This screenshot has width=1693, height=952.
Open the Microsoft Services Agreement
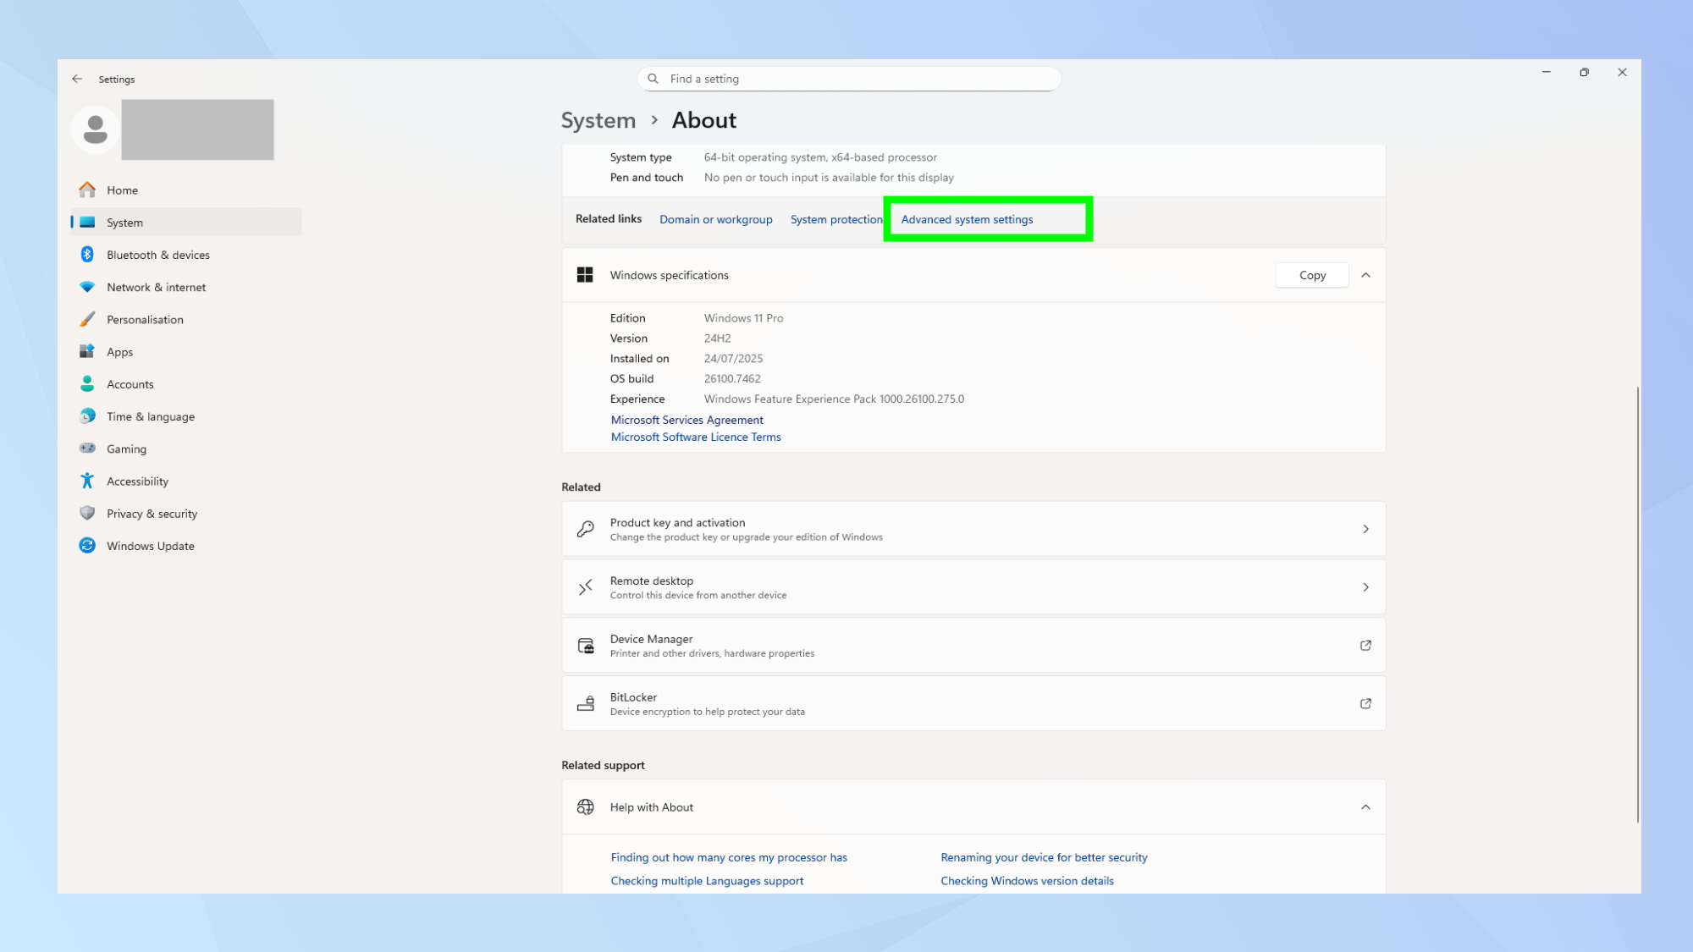[x=687, y=420]
